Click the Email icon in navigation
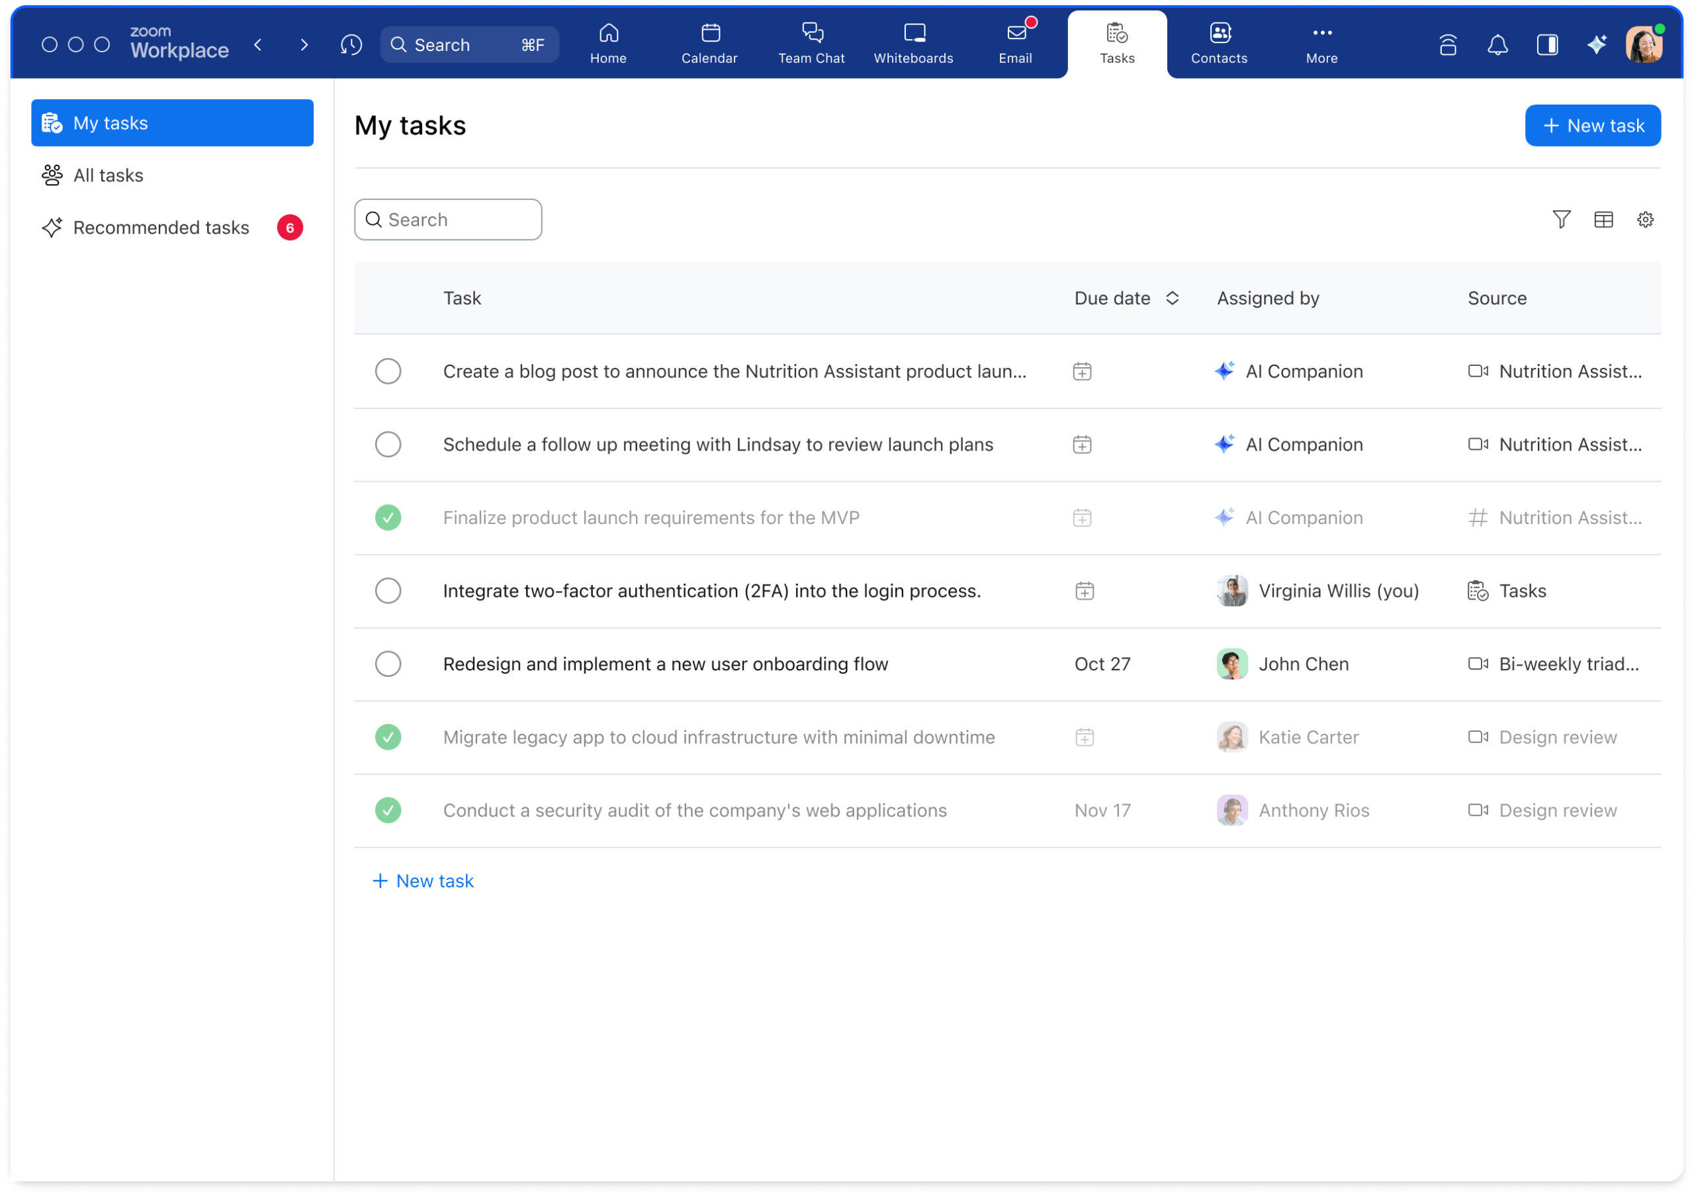1694x1197 pixels. tap(1015, 43)
